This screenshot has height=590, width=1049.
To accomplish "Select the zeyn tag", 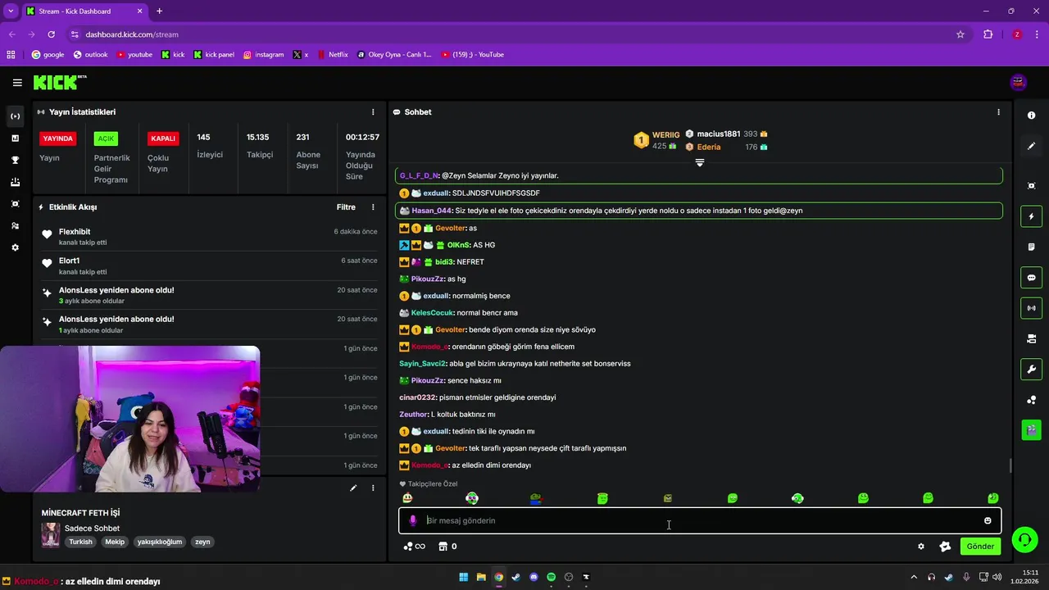I will click(x=202, y=542).
